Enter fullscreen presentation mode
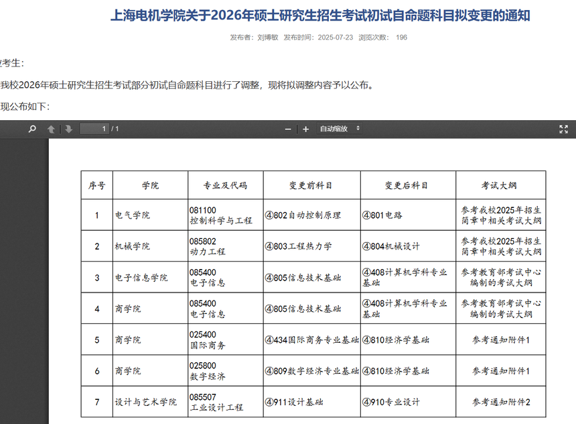 click(563, 129)
